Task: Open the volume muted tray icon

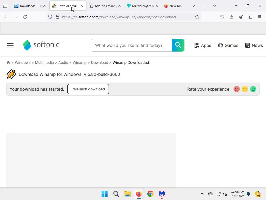Action: 225,194
